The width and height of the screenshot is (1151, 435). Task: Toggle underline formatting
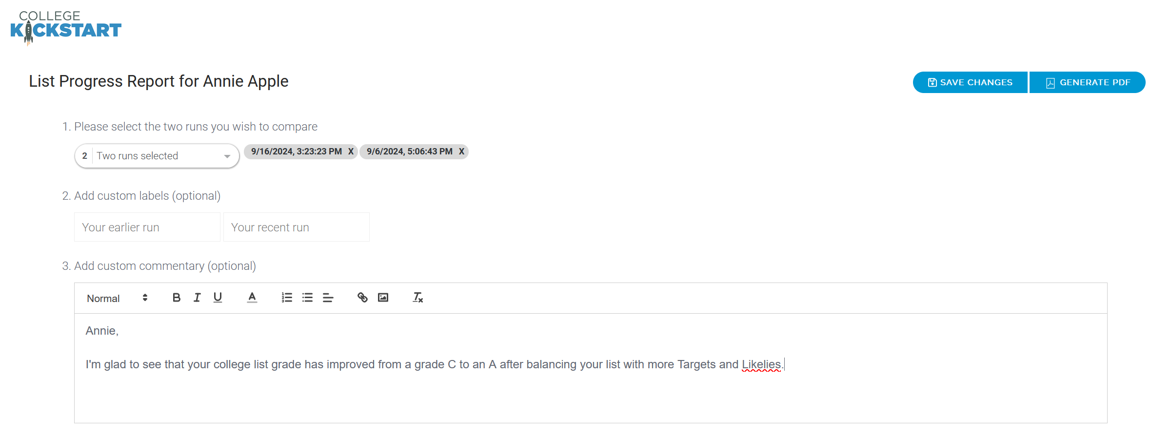(218, 298)
